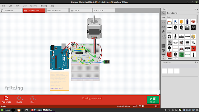Pick the reed switch part
199x112 pixels.
pos(187,55)
